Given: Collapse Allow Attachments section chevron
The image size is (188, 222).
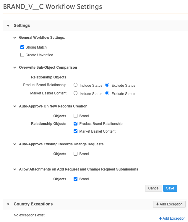Looking at the screenshot, I should pyautogui.click(x=14, y=169).
